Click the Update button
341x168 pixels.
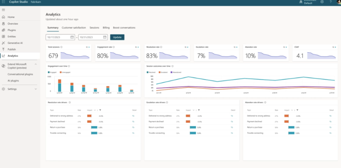pos(117,37)
